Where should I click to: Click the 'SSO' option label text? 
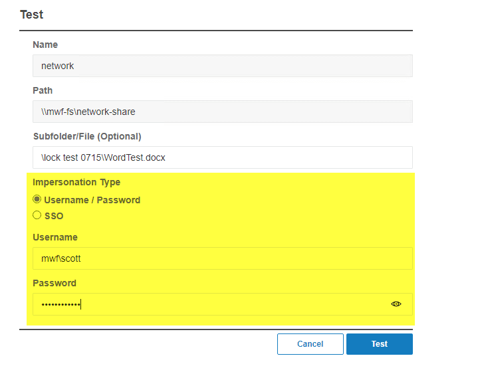click(54, 216)
